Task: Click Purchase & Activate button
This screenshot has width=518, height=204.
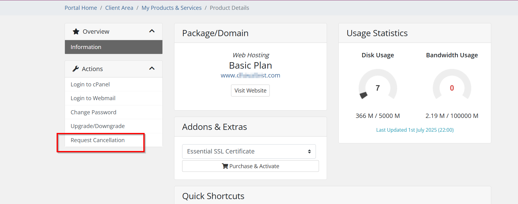Action: (250, 166)
